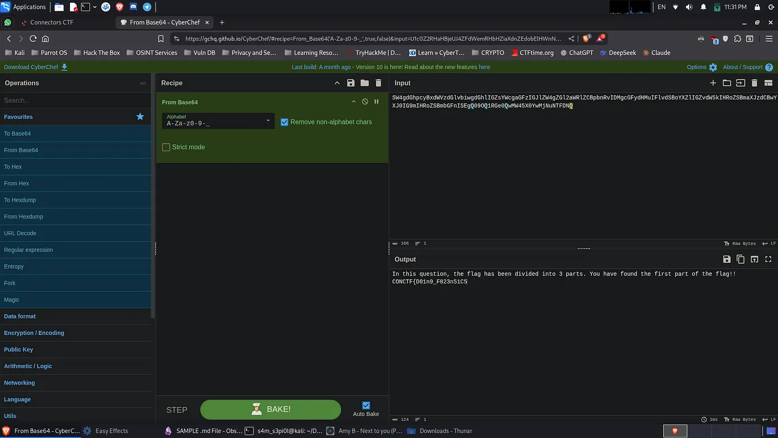The height and width of the screenshot is (438, 778).
Task: Enable the Strict mode checkbox
Action: [166, 147]
